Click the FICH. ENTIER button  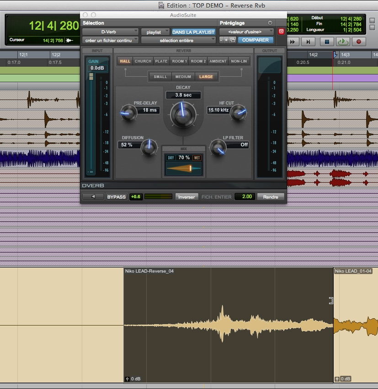216,197
